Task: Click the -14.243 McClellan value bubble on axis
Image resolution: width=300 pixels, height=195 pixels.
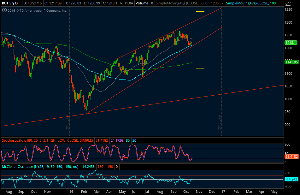Action: (x=291, y=179)
